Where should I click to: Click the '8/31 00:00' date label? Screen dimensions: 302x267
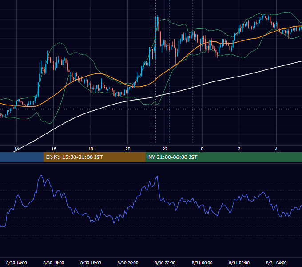coord(202,263)
